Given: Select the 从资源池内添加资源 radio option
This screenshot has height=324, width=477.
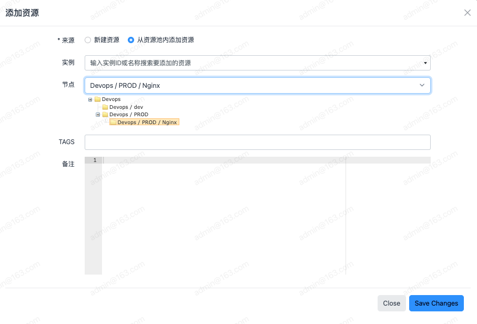Looking at the screenshot, I should (x=131, y=40).
